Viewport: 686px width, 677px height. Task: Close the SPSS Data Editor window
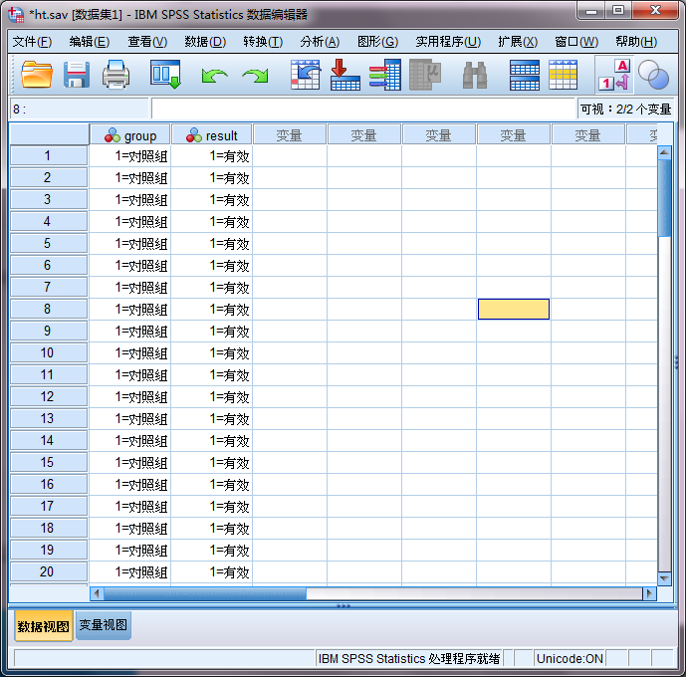(655, 11)
